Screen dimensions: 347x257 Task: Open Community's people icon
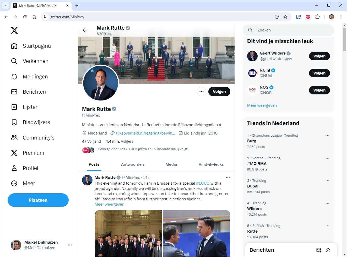14,138
